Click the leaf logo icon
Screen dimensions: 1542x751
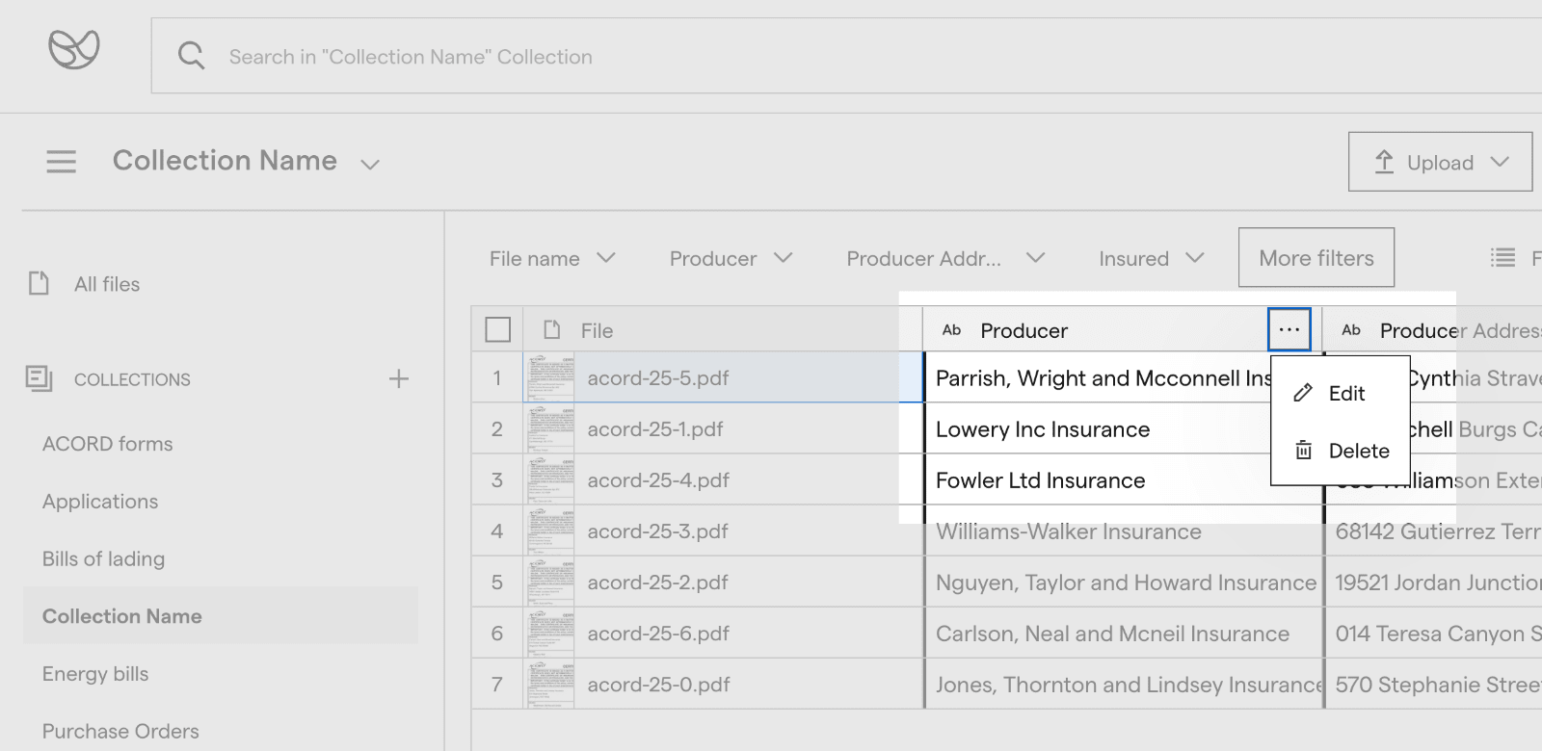[x=74, y=48]
